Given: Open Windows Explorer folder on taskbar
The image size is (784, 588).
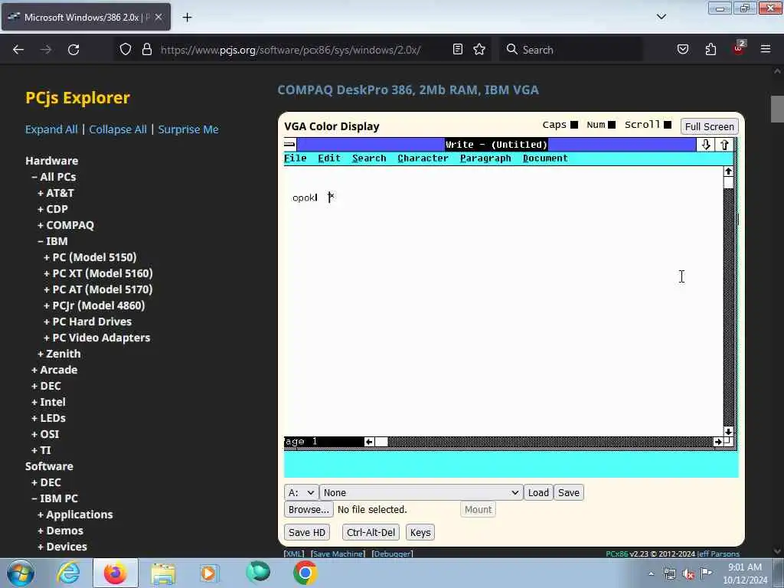Looking at the screenshot, I should pyautogui.click(x=163, y=573).
